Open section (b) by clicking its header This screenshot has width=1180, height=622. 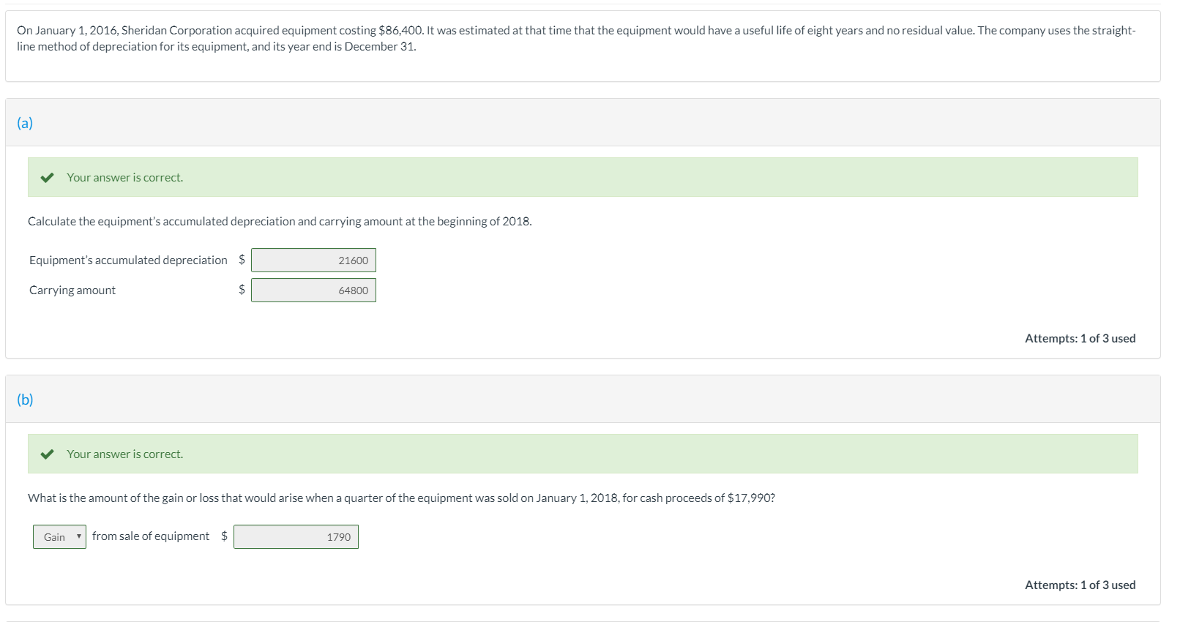(x=25, y=399)
